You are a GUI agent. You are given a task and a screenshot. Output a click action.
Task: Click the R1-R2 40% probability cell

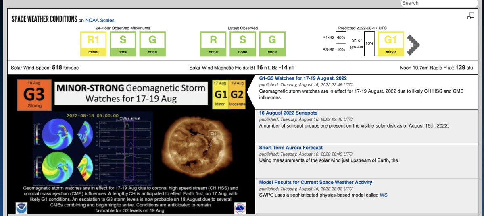pyautogui.click(x=341, y=37)
